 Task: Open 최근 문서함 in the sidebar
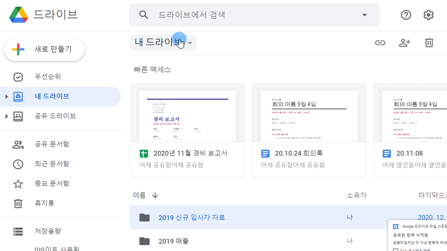(52, 164)
